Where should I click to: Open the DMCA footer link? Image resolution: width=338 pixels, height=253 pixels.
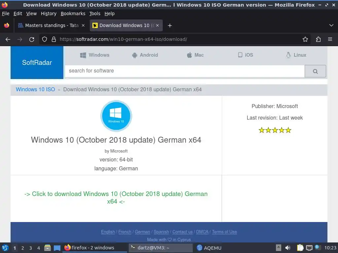click(202, 232)
